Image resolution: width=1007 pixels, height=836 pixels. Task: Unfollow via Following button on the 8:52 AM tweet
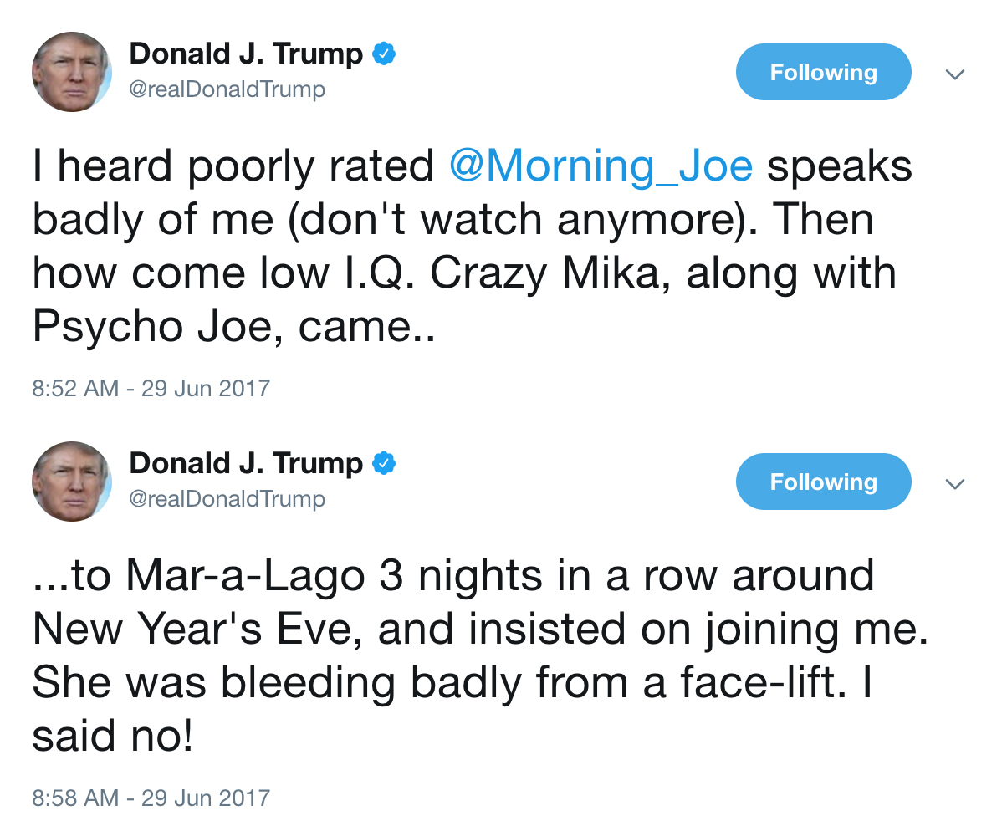pyautogui.click(x=823, y=72)
